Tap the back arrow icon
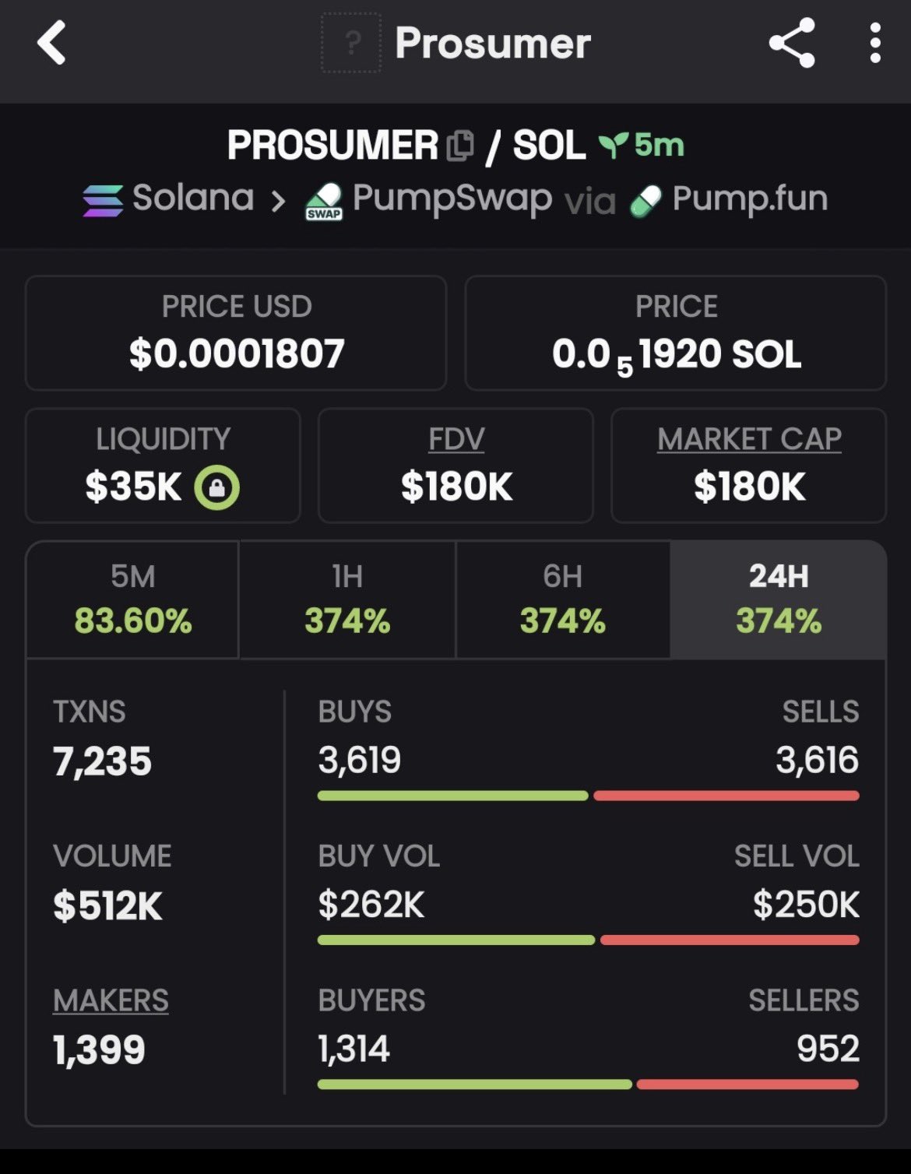 [51, 43]
